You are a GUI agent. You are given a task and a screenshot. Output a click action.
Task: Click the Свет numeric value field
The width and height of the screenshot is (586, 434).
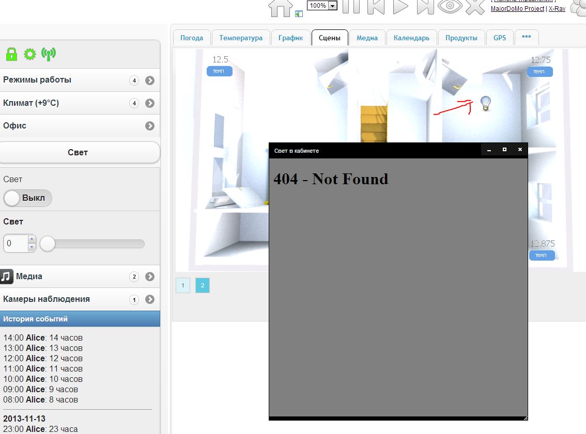coord(16,244)
